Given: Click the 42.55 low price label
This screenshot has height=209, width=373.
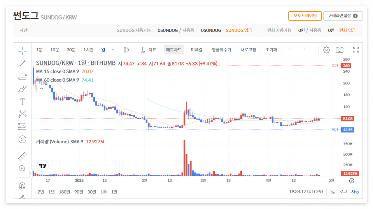Looking at the screenshot, I should pos(348,130).
